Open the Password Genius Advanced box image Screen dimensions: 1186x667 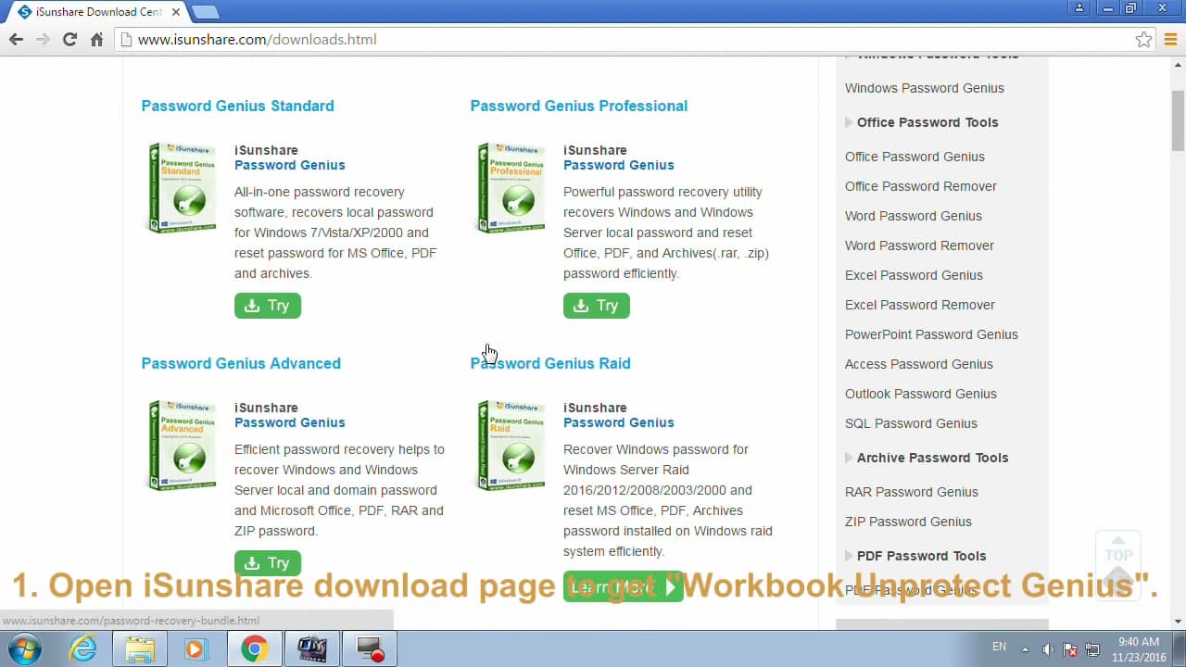point(182,446)
